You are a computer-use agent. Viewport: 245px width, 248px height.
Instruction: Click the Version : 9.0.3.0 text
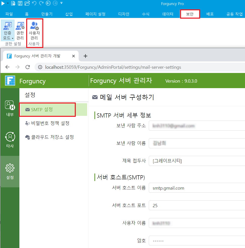tap(181, 81)
